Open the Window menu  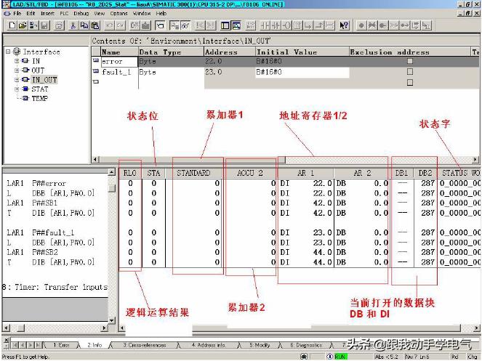(142, 14)
